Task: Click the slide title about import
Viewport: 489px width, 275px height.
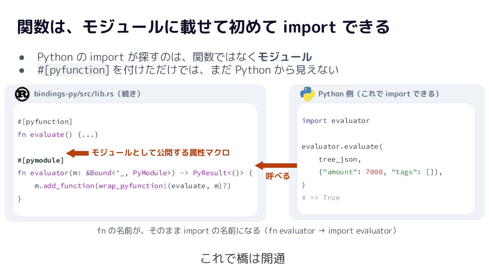Action: pos(203,27)
